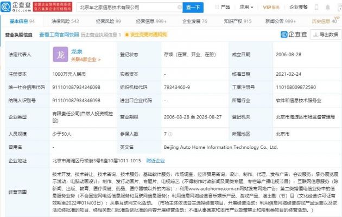
Task: Select 注册资本 value 1000万元人民币
Action: coord(69,74)
